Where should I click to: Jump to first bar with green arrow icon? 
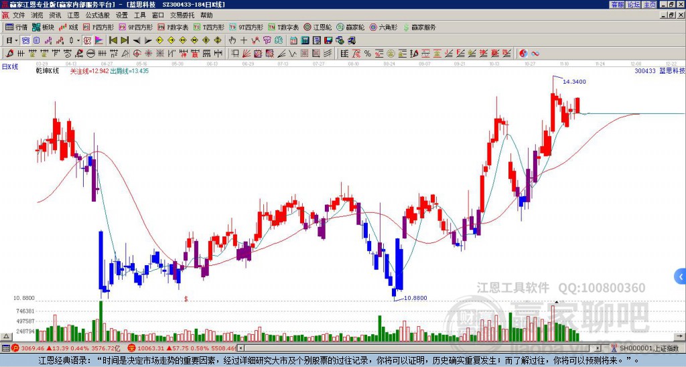coord(113,41)
